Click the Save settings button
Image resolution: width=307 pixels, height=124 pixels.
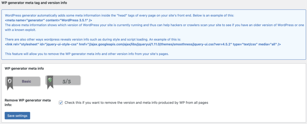pos(17,116)
